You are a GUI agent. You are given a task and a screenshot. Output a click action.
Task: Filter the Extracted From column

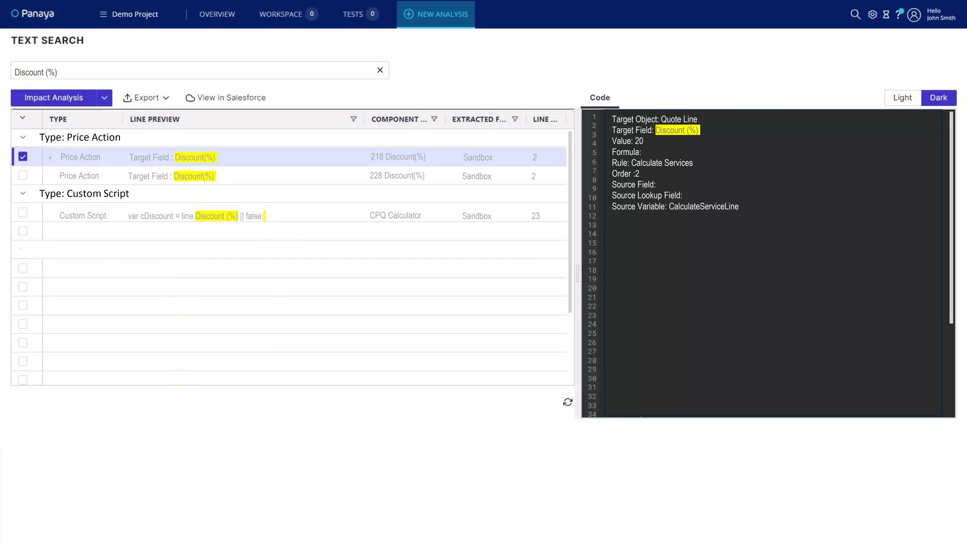pos(515,119)
